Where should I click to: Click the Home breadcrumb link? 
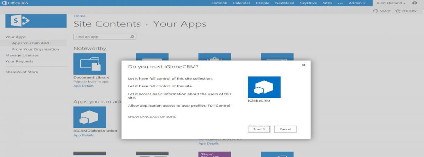79,16
